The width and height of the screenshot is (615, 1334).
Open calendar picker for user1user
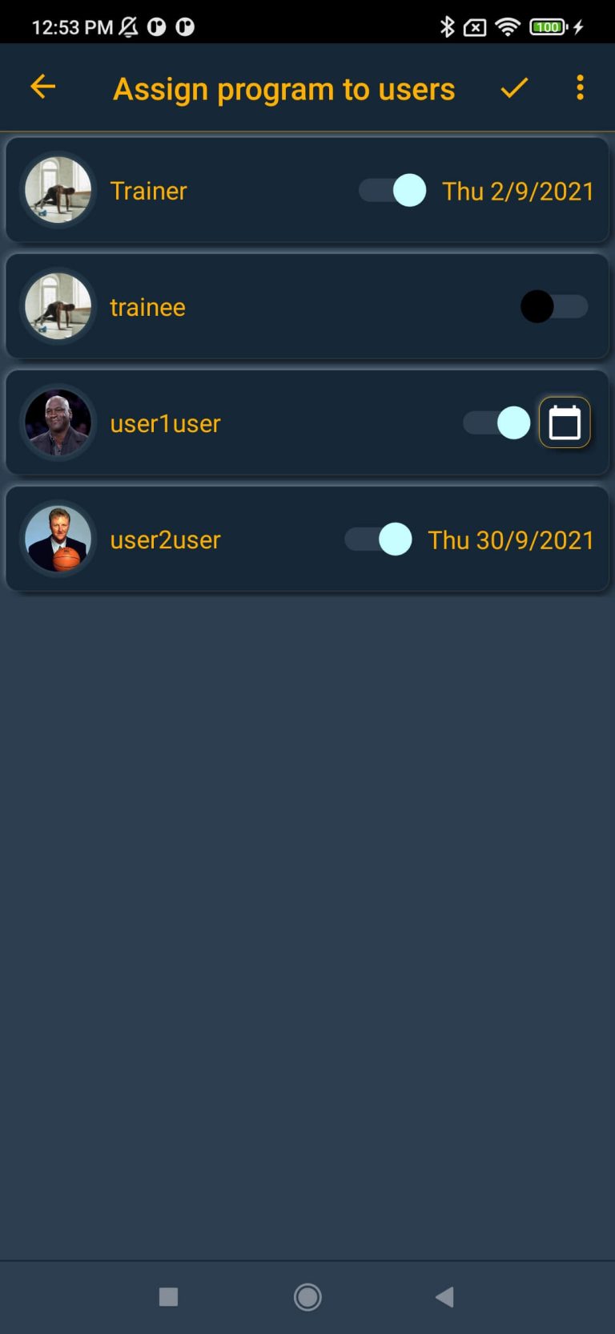(x=565, y=422)
